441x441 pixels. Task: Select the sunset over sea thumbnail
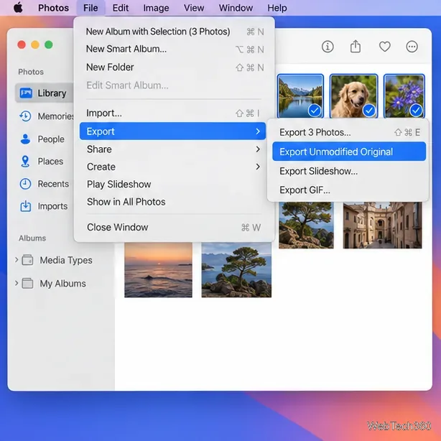(x=158, y=270)
